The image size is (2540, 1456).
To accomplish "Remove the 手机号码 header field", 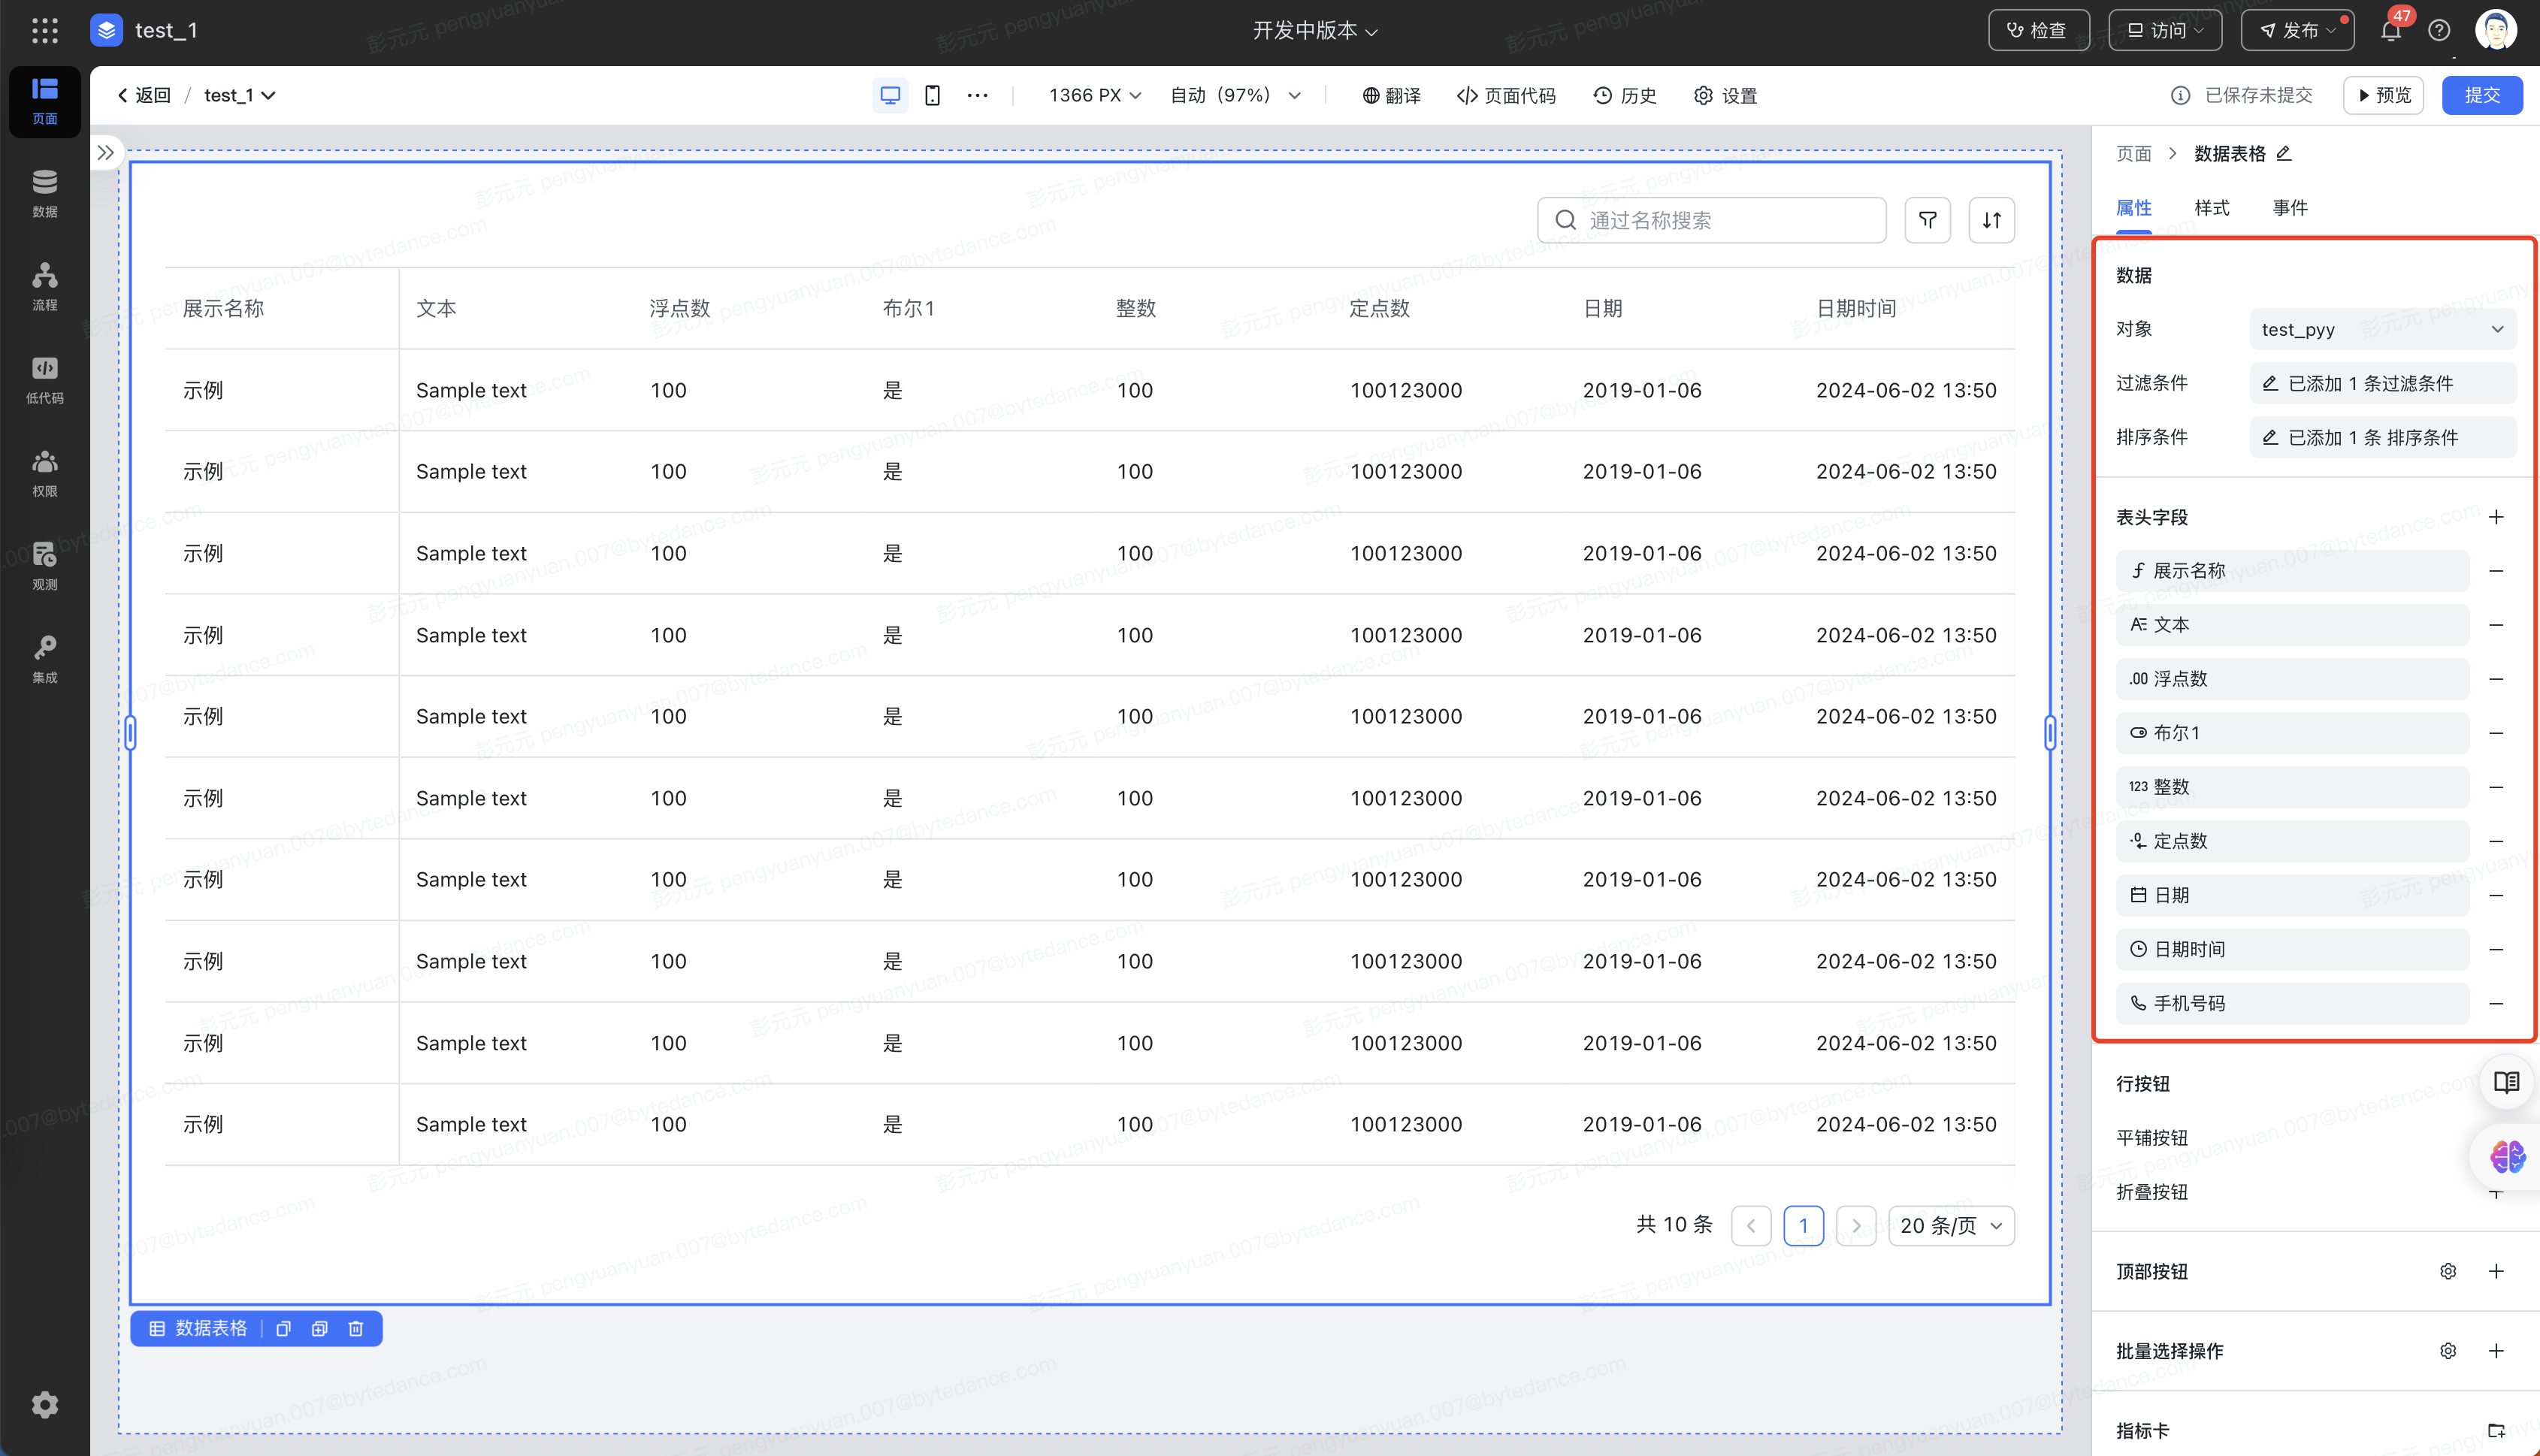I will pos(2496,1003).
